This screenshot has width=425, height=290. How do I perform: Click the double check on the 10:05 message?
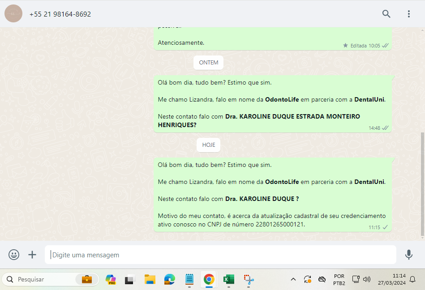click(x=385, y=46)
